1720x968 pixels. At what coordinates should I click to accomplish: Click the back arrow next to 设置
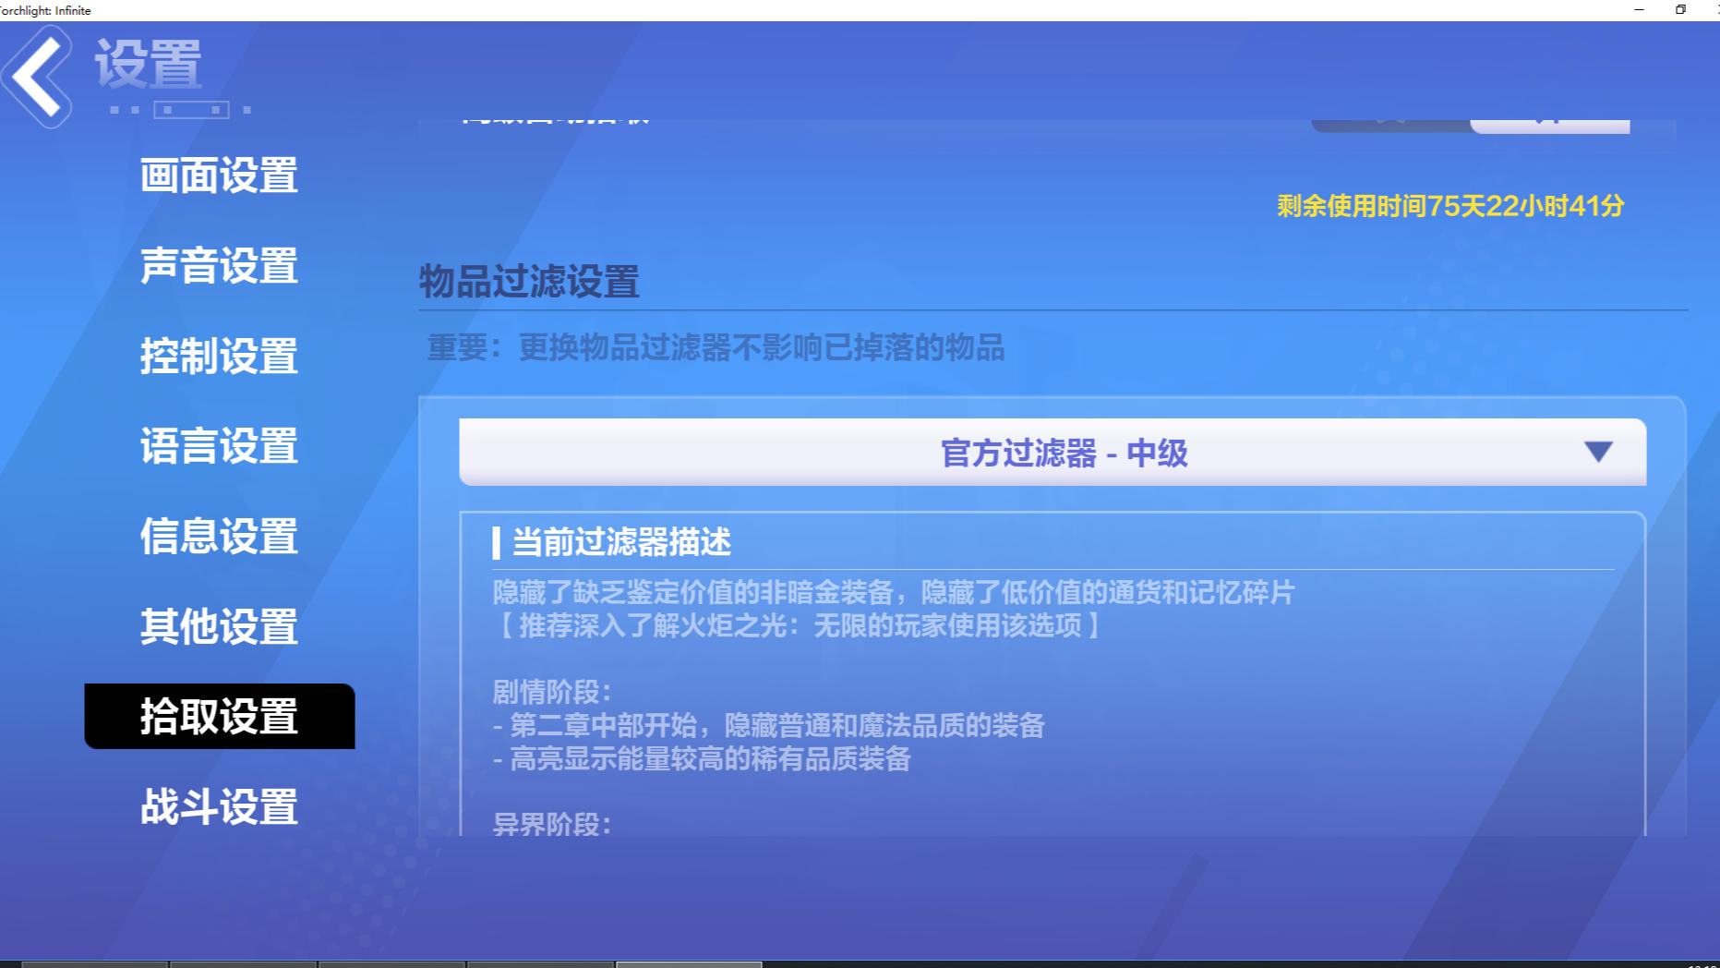point(37,77)
